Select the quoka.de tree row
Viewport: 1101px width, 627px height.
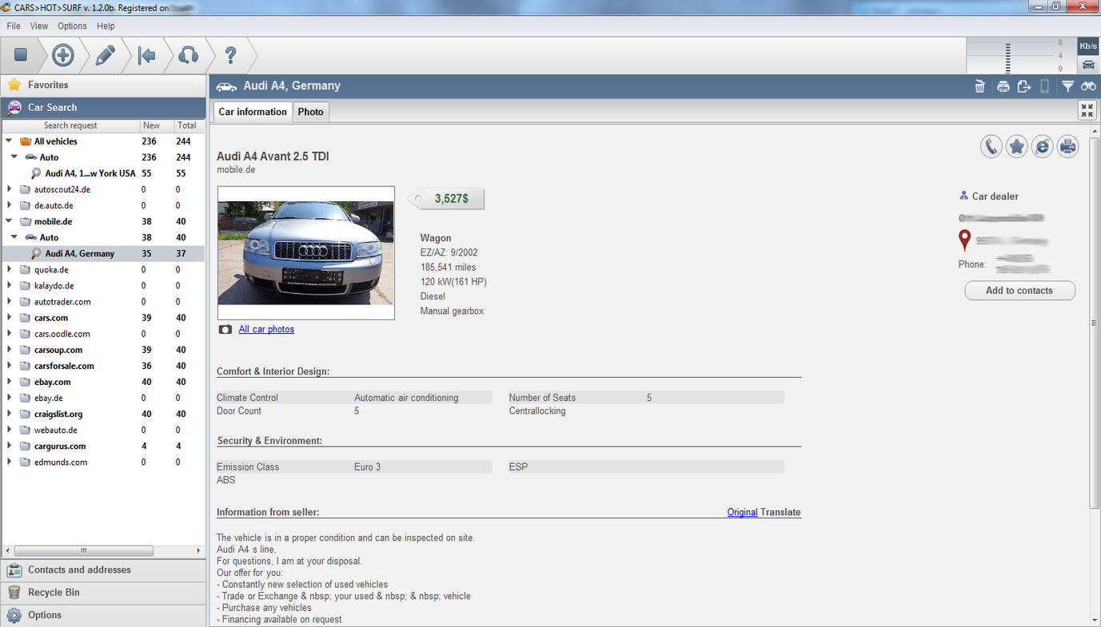(104, 270)
